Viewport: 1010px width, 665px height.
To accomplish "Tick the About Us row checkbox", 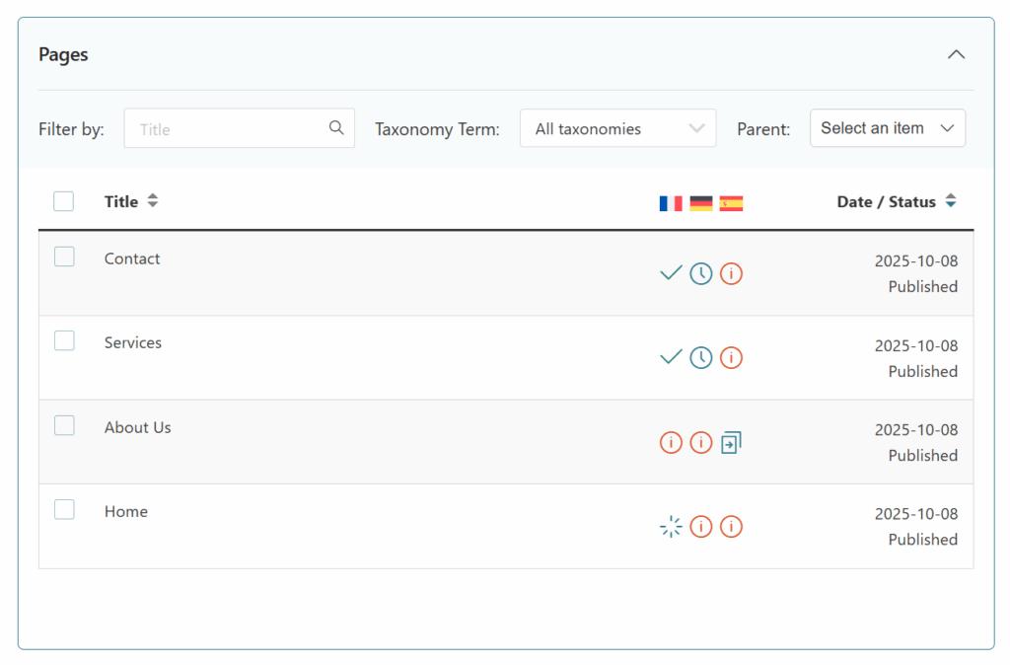I will [64, 426].
